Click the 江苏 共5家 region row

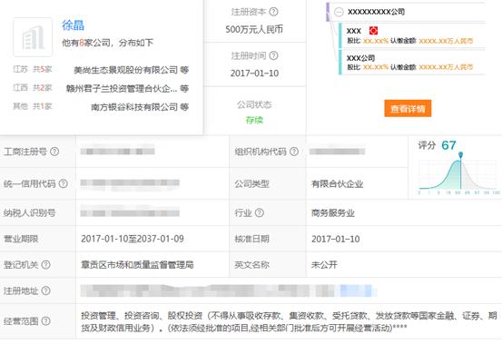point(101,70)
